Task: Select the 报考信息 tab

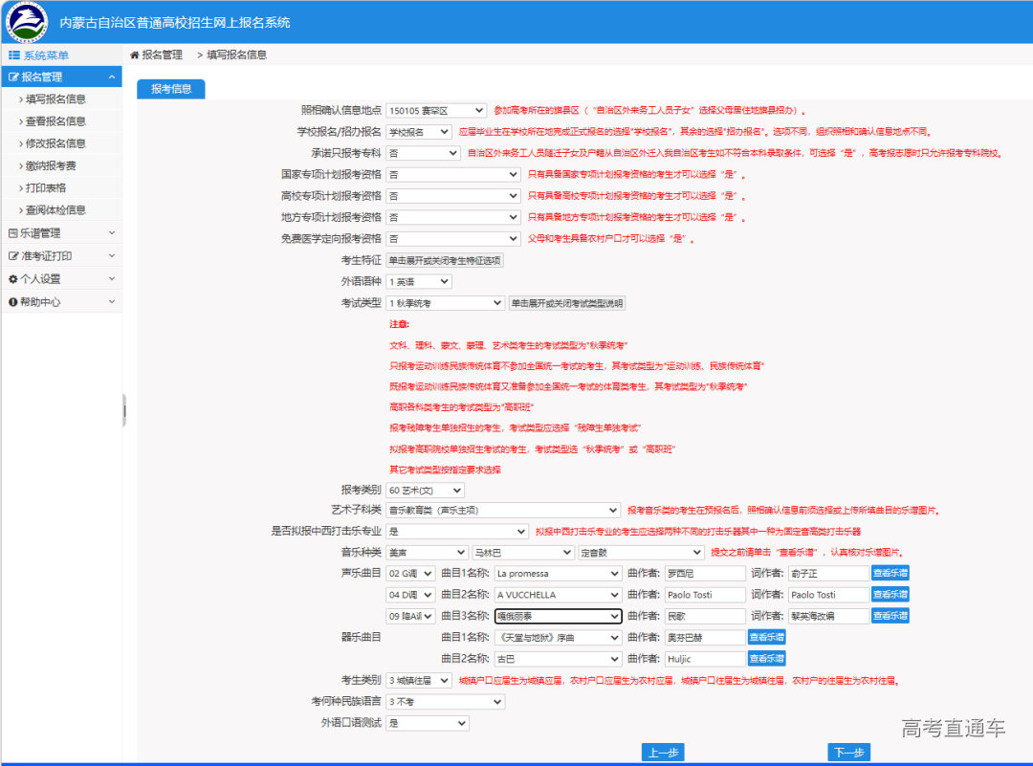Action: coord(170,89)
